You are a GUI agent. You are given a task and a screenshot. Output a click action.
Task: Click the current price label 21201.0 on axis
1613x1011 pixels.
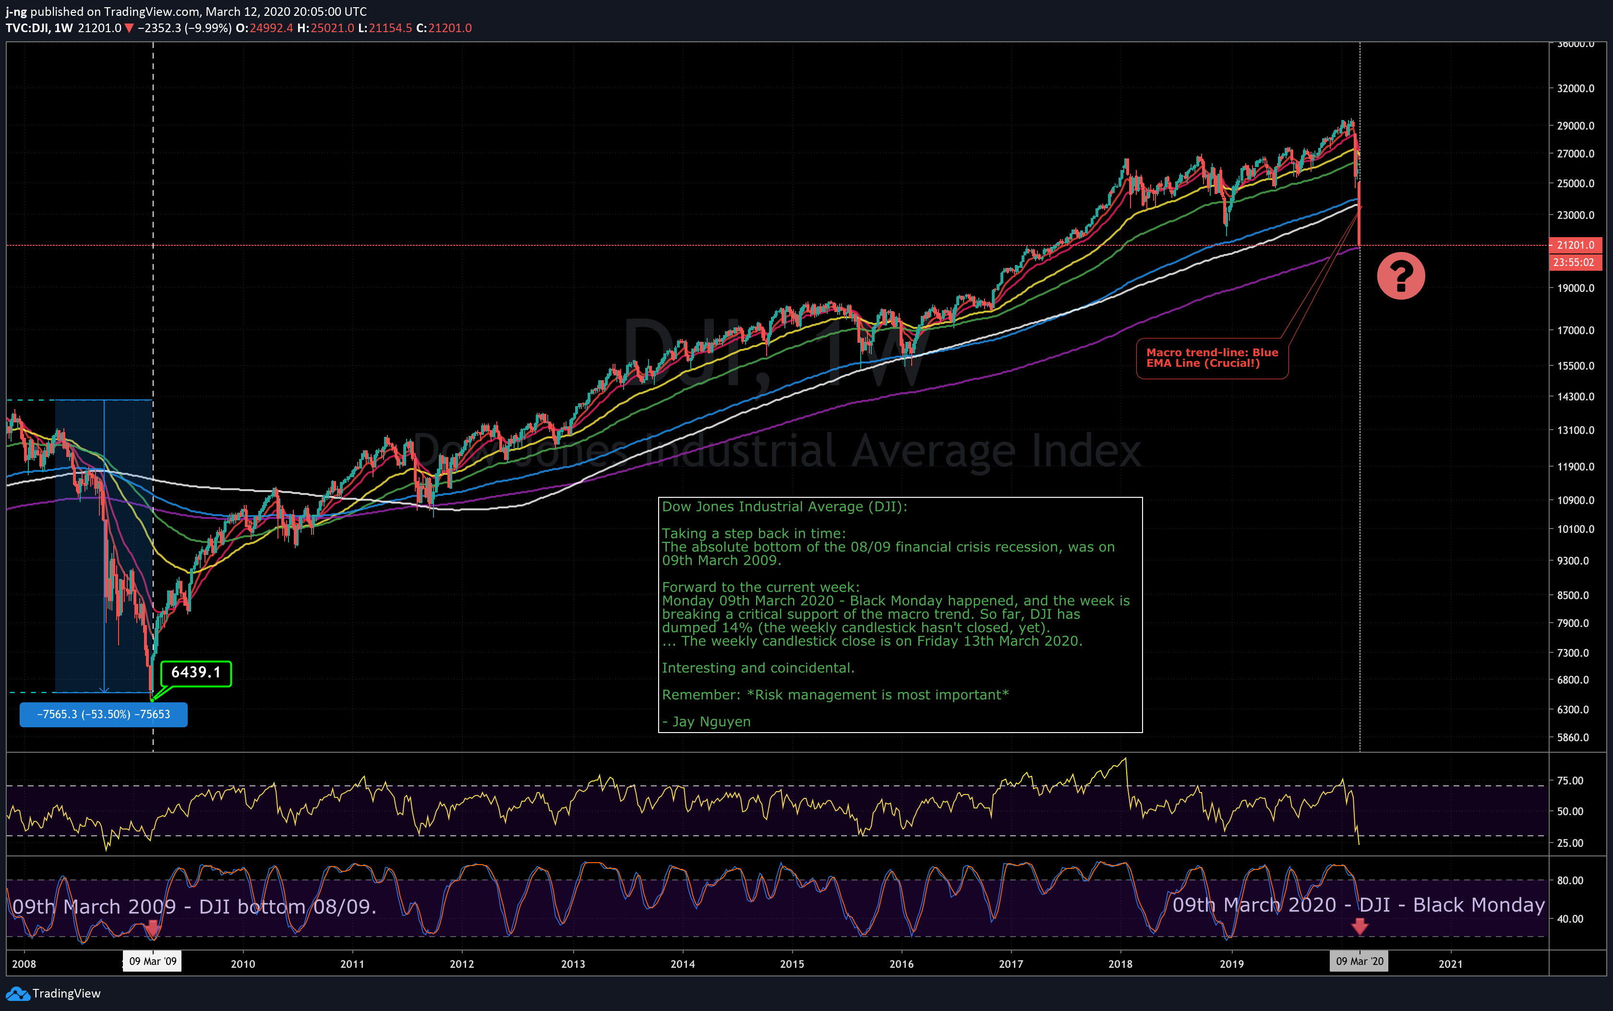pyautogui.click(x=1575, y=245)
